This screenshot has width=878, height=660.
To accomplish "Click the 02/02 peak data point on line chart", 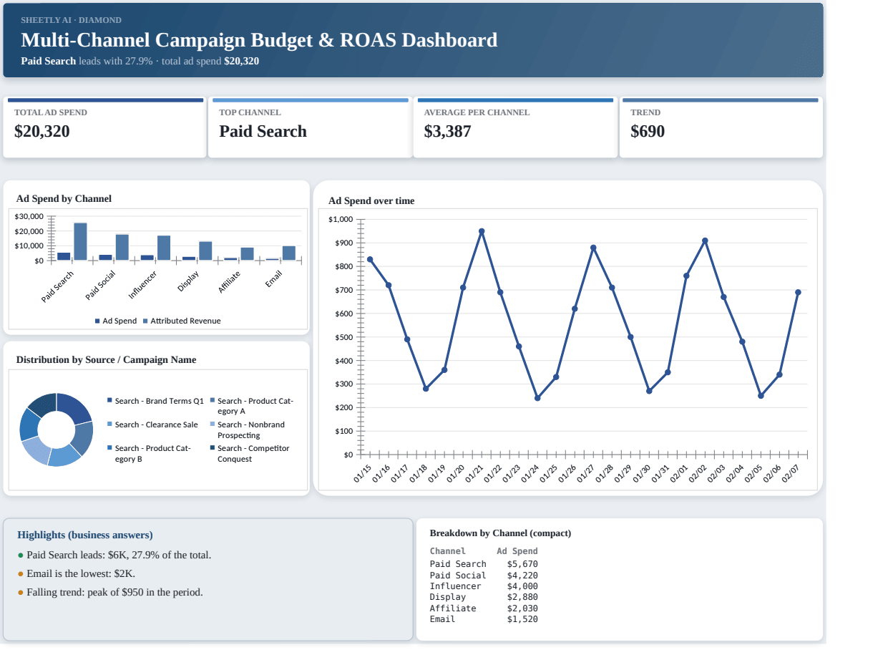I will [x=705, y=241].
